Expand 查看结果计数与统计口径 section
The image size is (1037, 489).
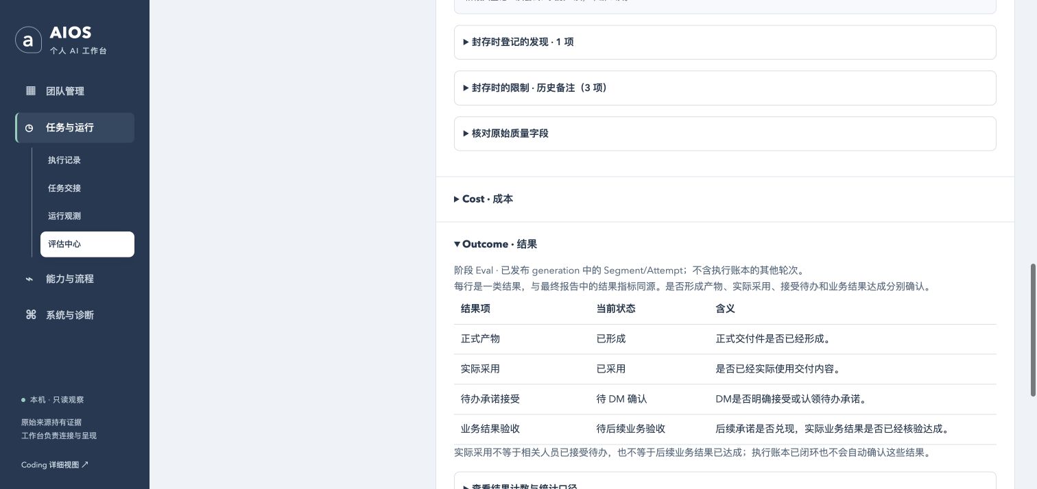(725, 482)
